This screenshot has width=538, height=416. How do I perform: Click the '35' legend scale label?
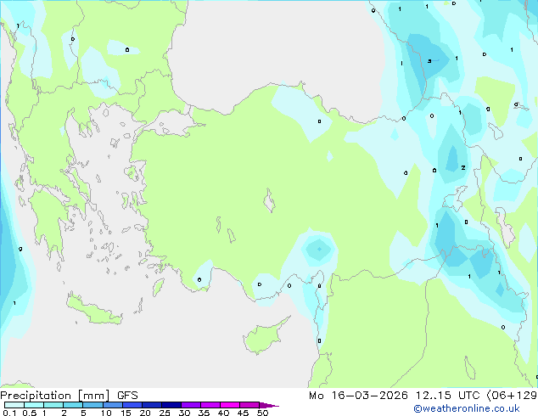(204, 413)
